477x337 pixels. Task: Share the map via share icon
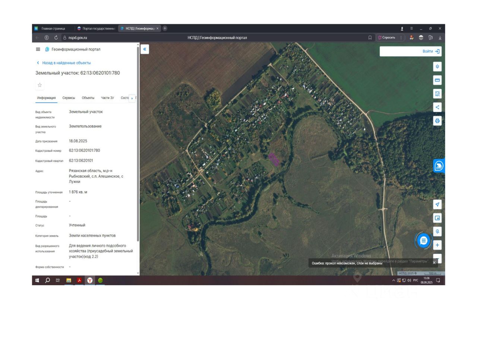coord(437,107)
